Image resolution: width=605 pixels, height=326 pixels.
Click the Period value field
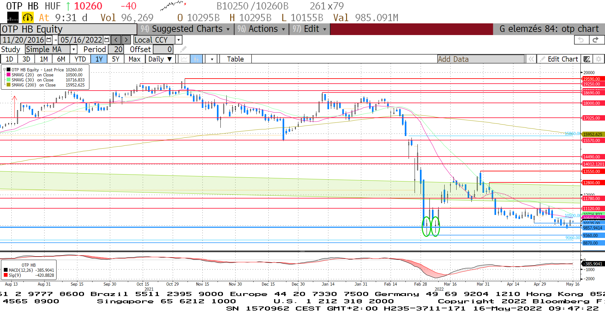click(x=116, y=49)
